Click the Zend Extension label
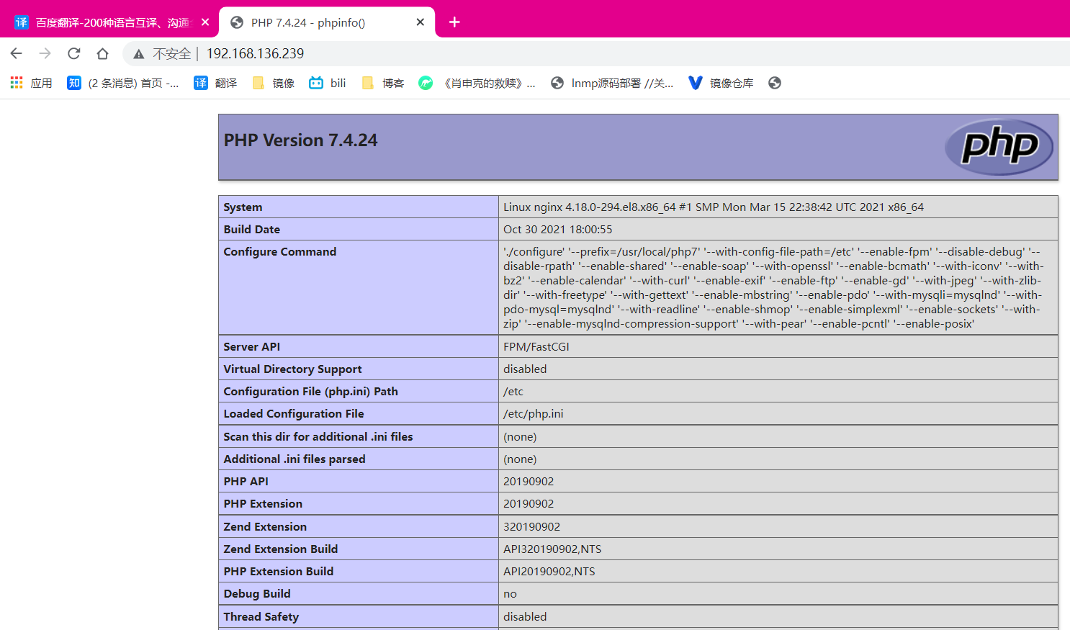This screenshot has height=630, width=1070. [x=265, y=527]
